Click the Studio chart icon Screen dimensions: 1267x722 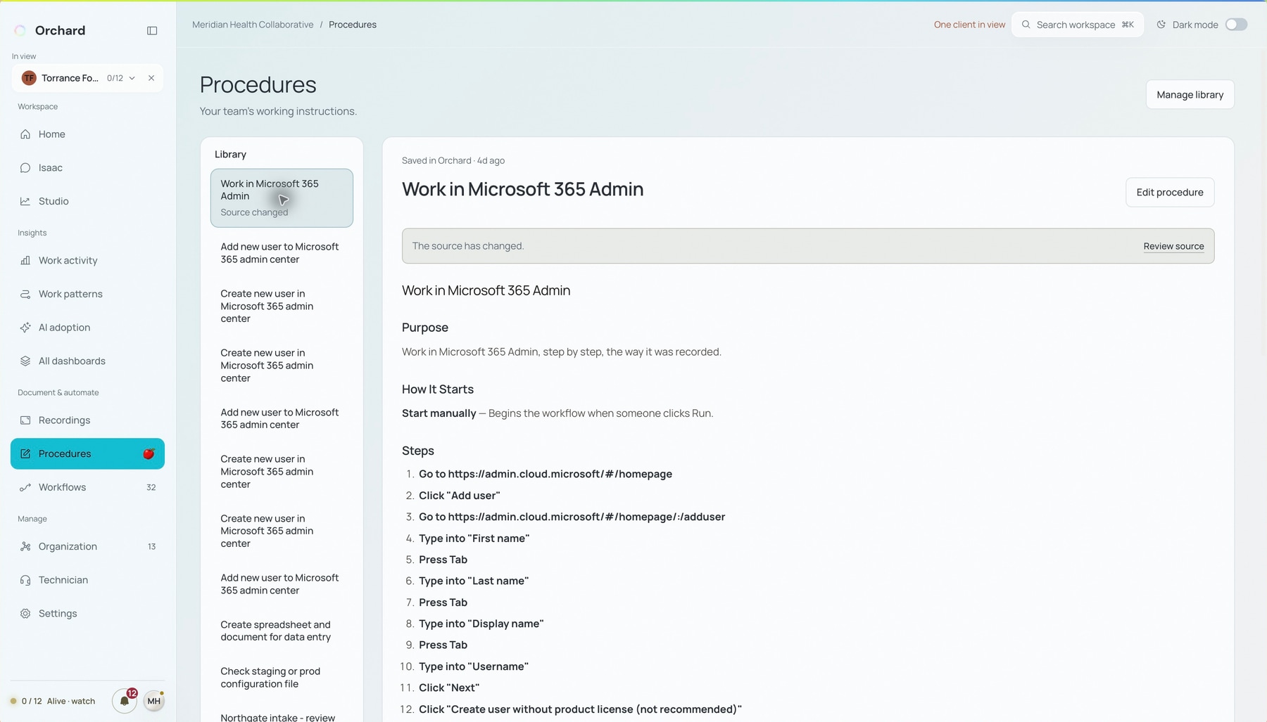(25, 201)
